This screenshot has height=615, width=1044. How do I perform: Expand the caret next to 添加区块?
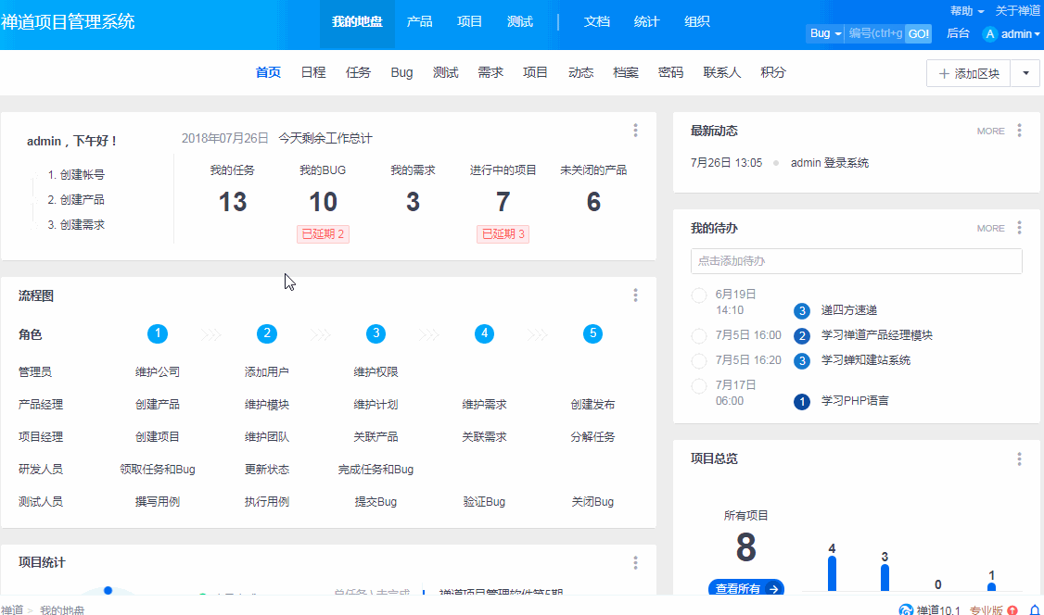click(x=1025, y=73)
